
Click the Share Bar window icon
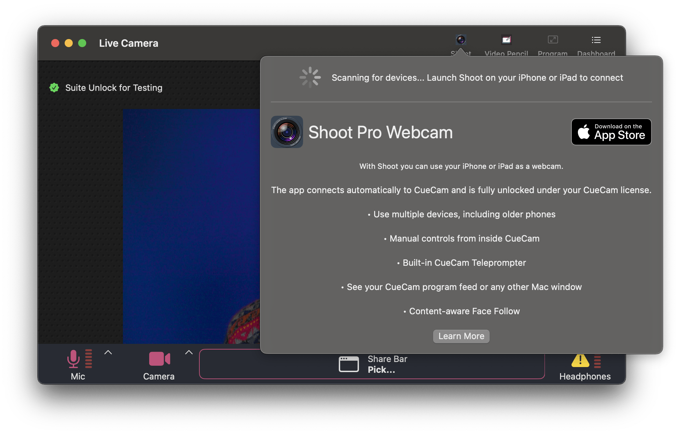pyautogui.click(x=349, y=364)
